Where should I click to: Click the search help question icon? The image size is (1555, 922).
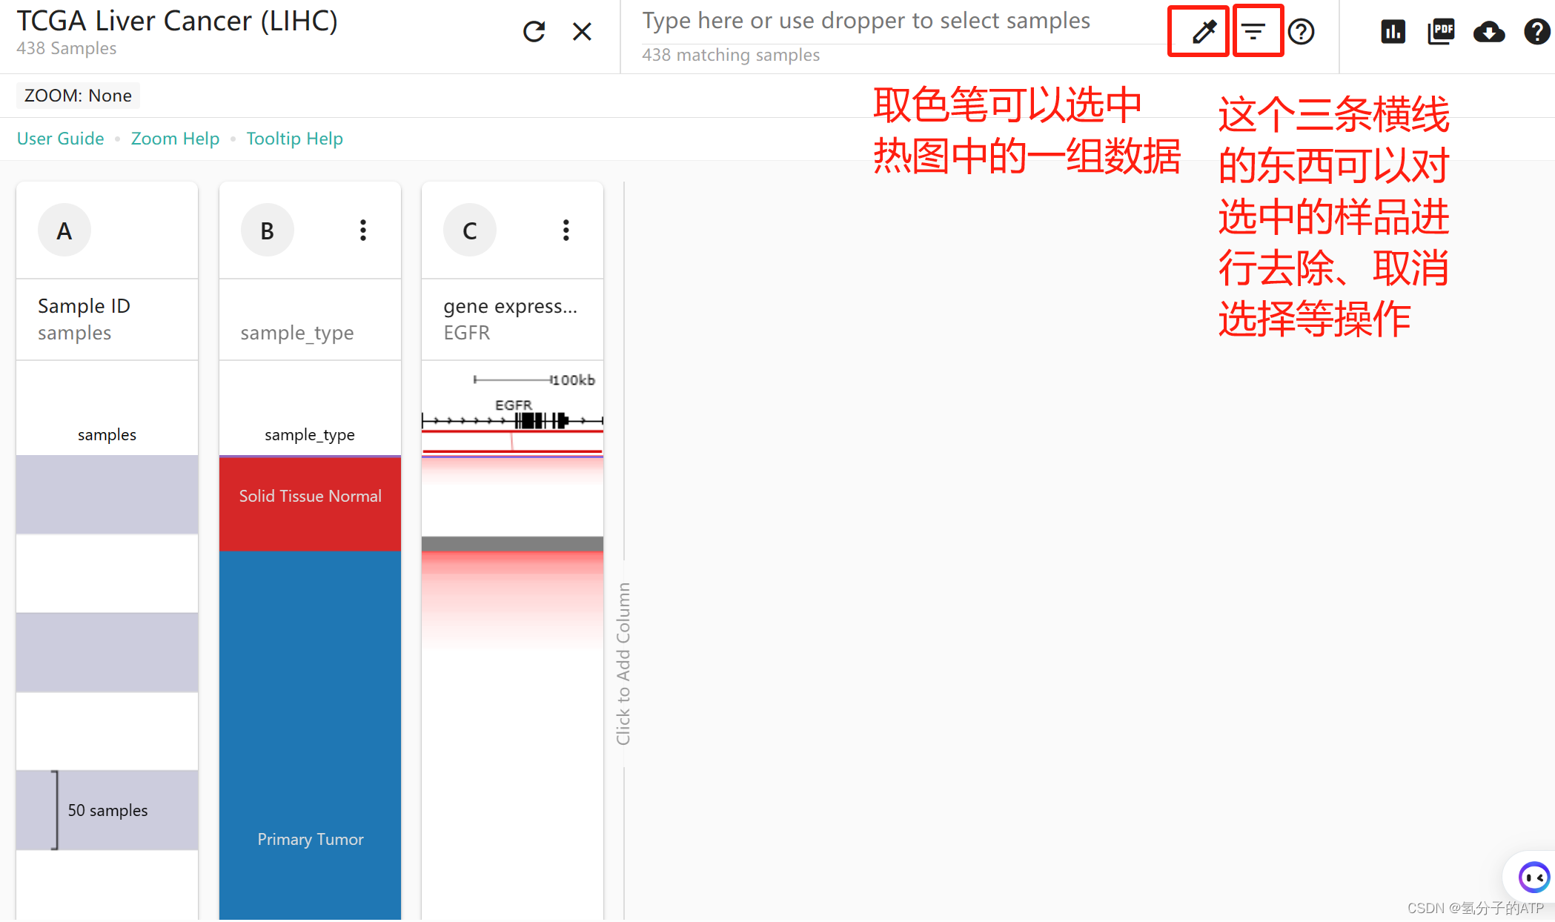click(1301, 32)
